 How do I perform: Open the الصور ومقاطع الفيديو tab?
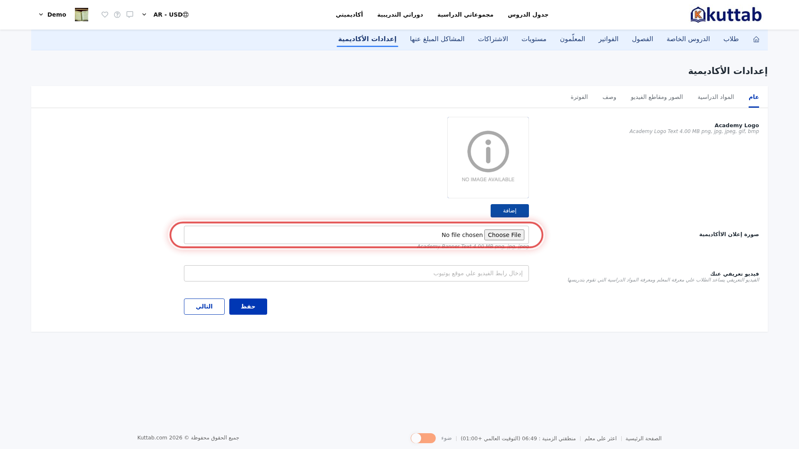click(657, 97)
